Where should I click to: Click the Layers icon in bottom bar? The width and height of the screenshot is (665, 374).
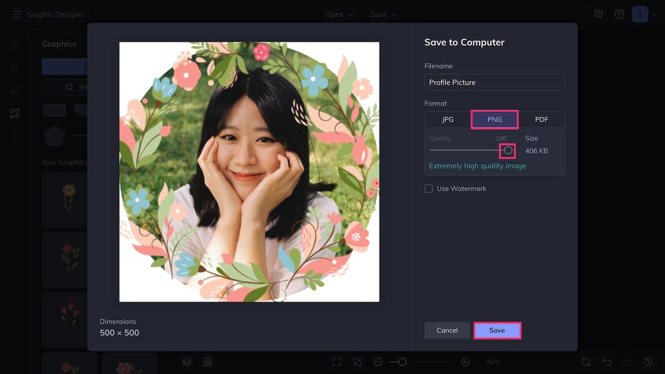pos(187,362)
